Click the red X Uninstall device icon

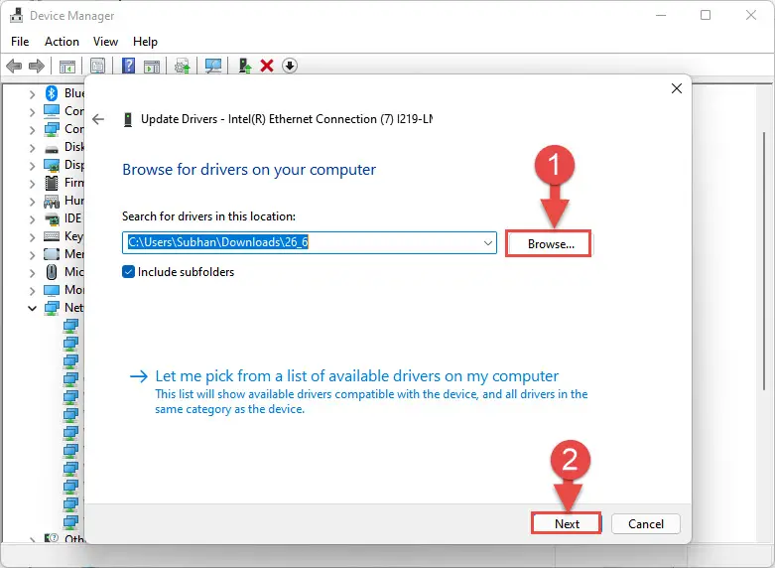point(267,66)
